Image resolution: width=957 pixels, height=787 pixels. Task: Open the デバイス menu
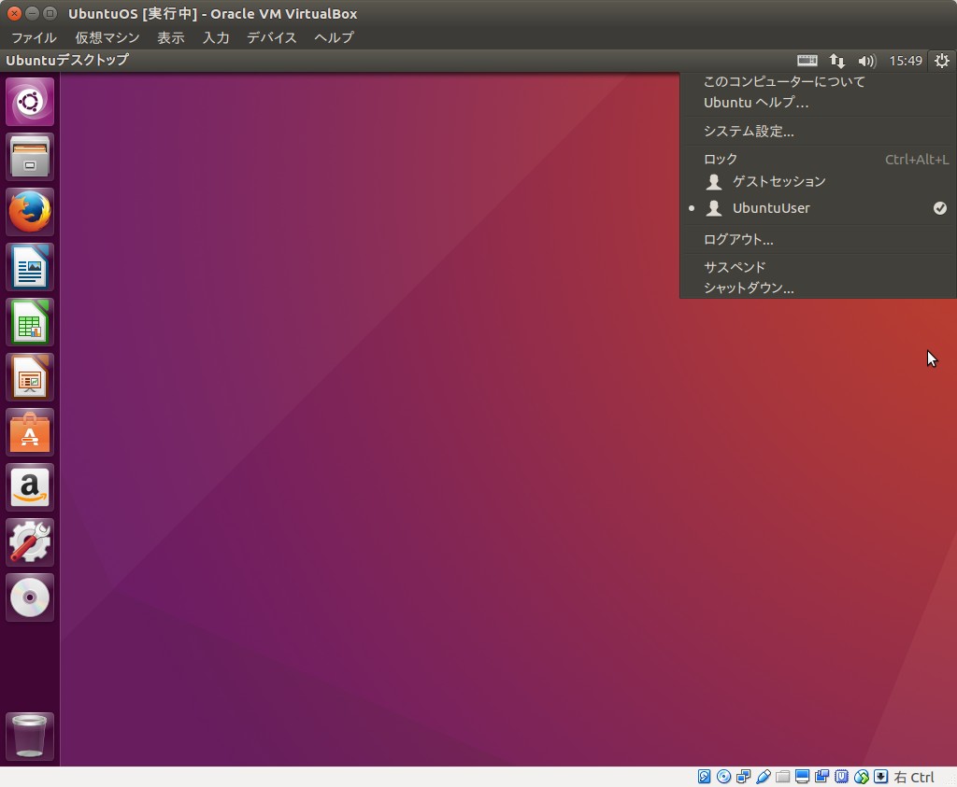click(x=272, y=37)
